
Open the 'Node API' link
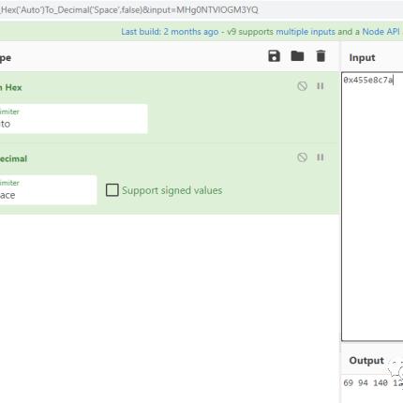[381, 32]
